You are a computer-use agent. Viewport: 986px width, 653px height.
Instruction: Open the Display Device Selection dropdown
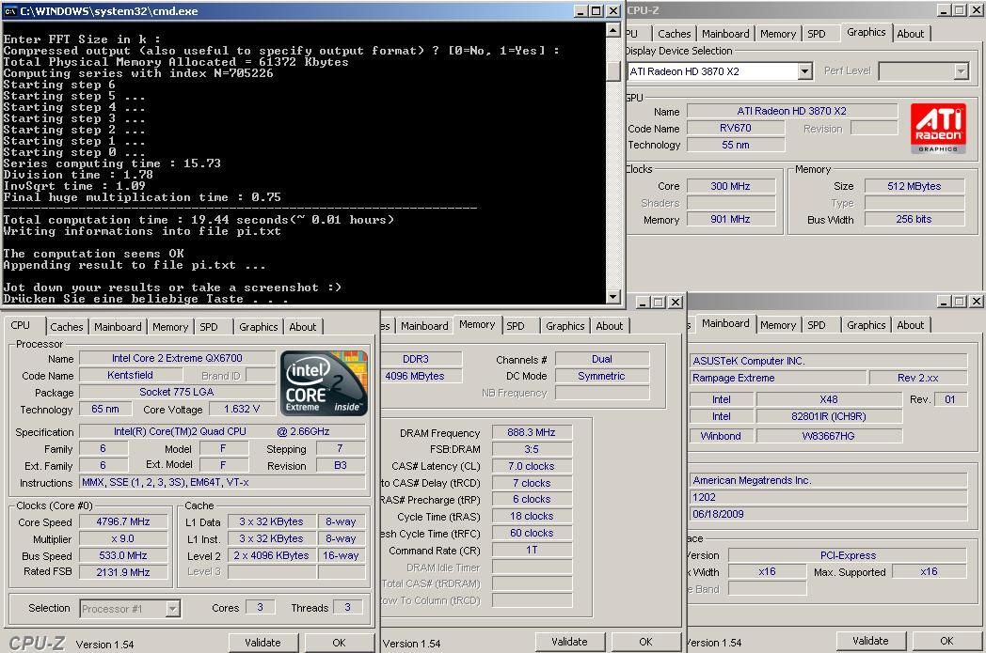pyautogui.click(x=805, y=71)
